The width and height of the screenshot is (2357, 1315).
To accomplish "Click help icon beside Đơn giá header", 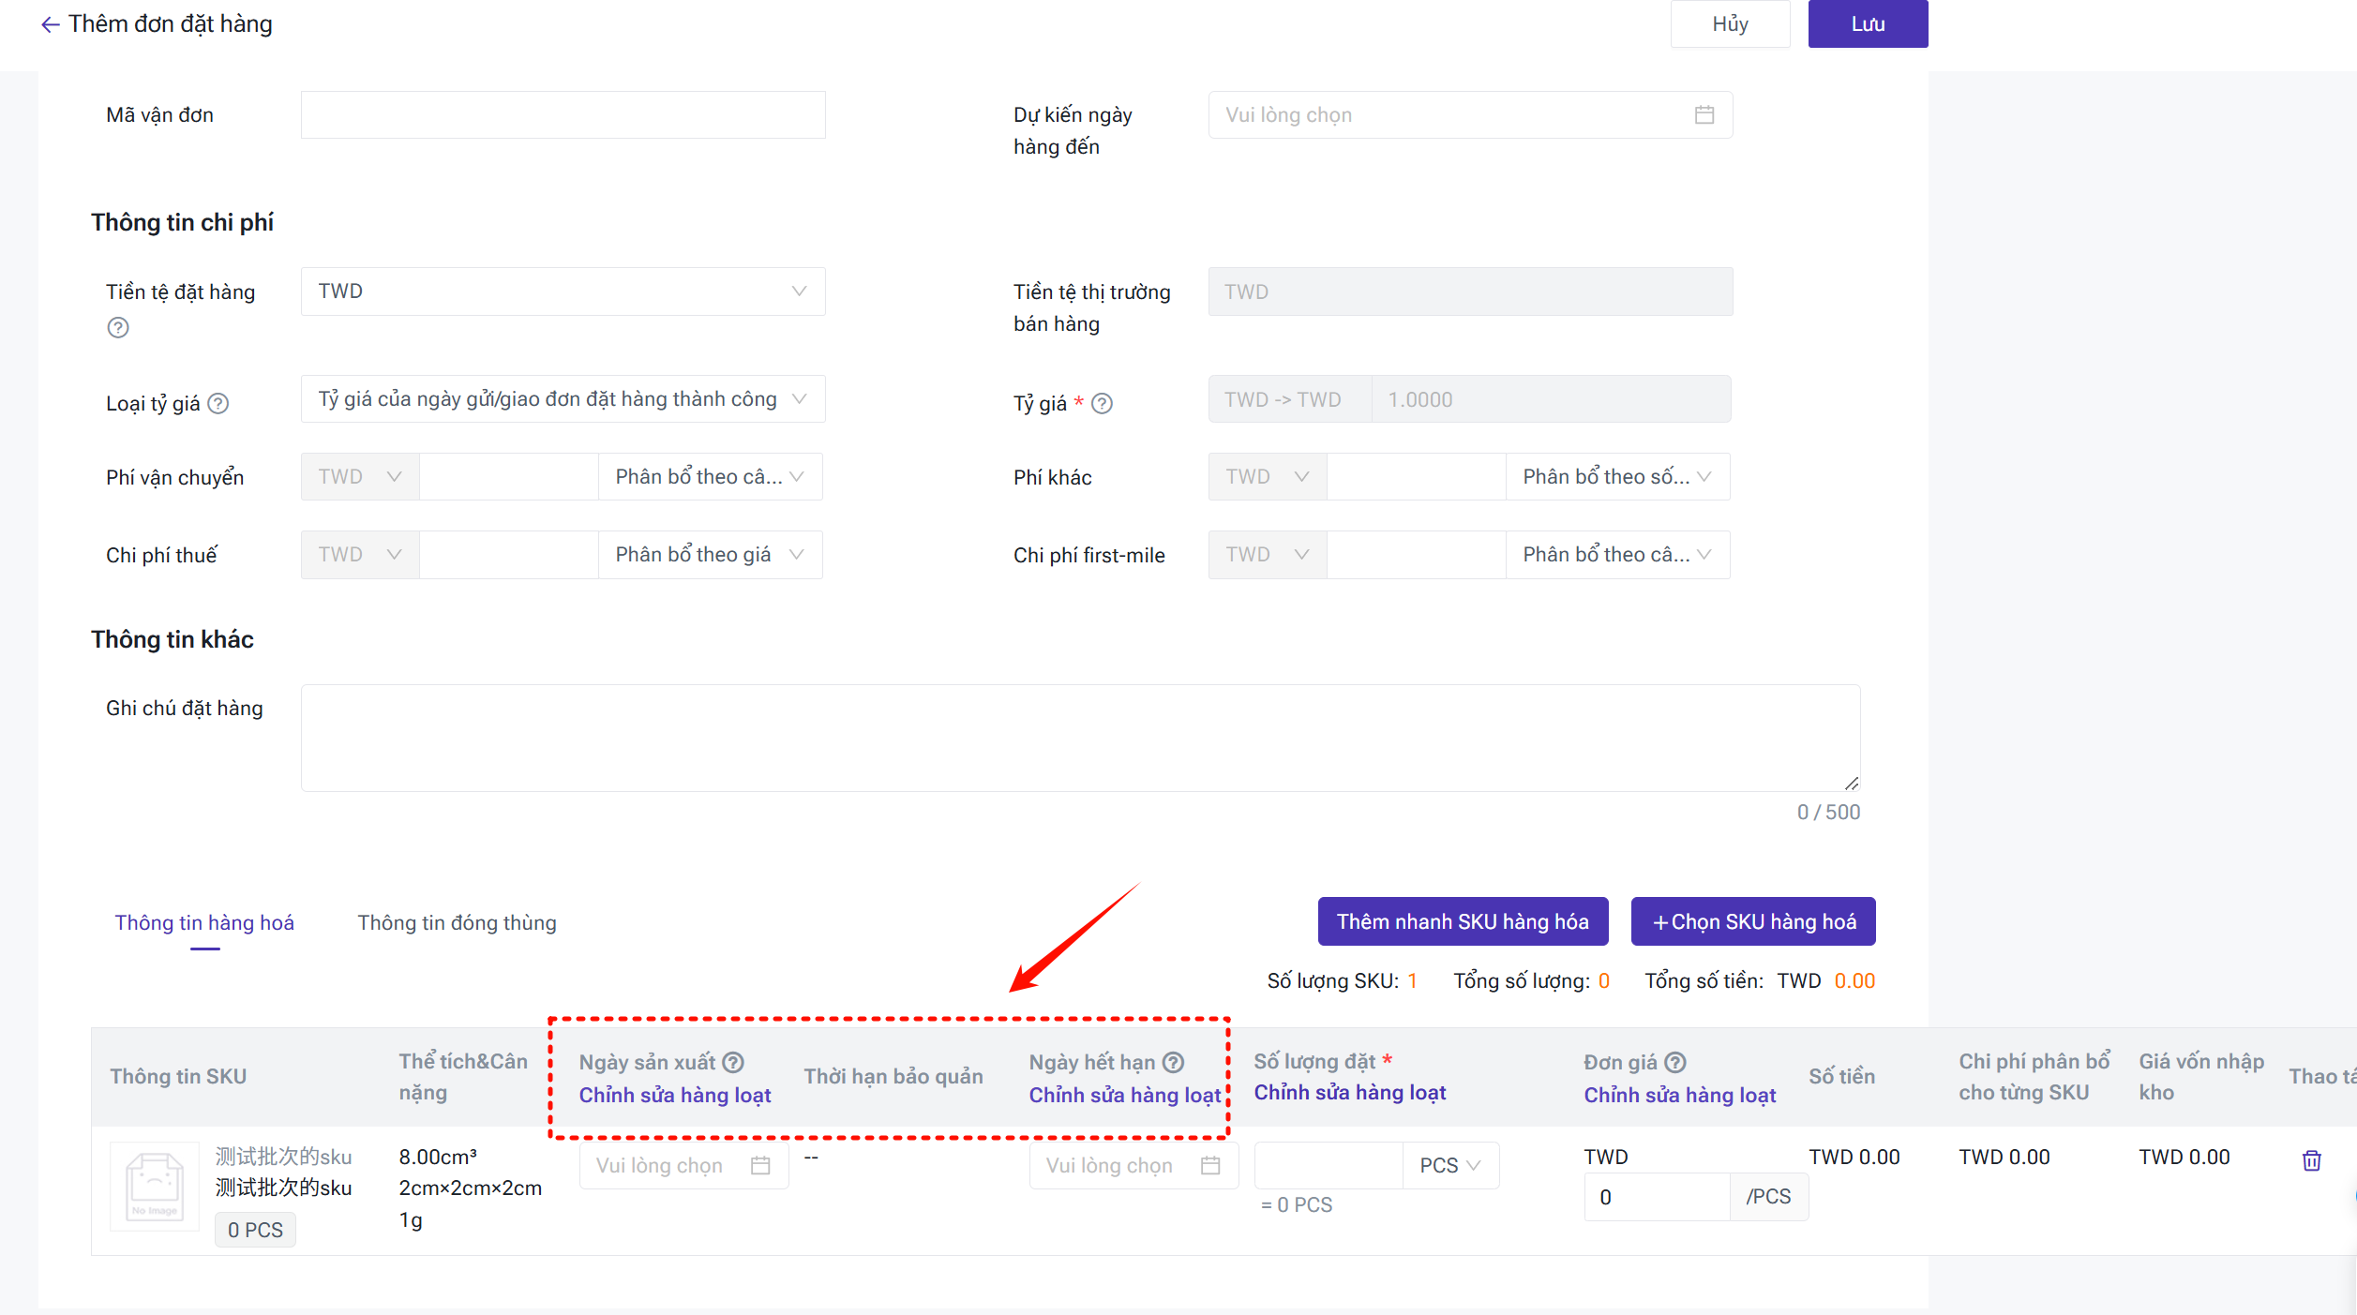I will coord(1674,1062).
